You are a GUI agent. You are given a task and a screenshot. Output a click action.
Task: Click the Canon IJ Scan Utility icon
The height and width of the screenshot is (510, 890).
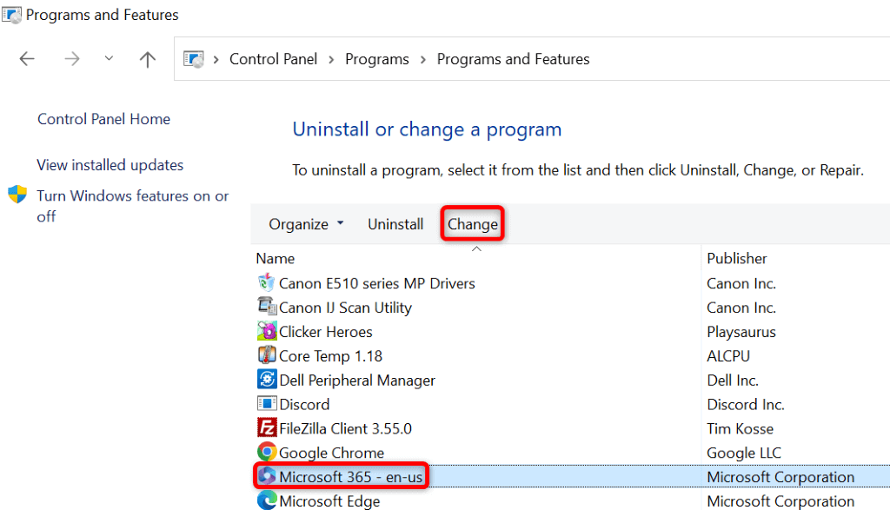point(268,307)
